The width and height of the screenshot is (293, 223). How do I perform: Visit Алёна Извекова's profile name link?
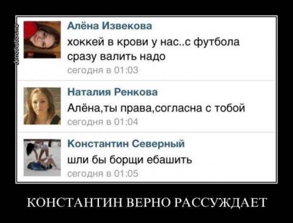110,26
